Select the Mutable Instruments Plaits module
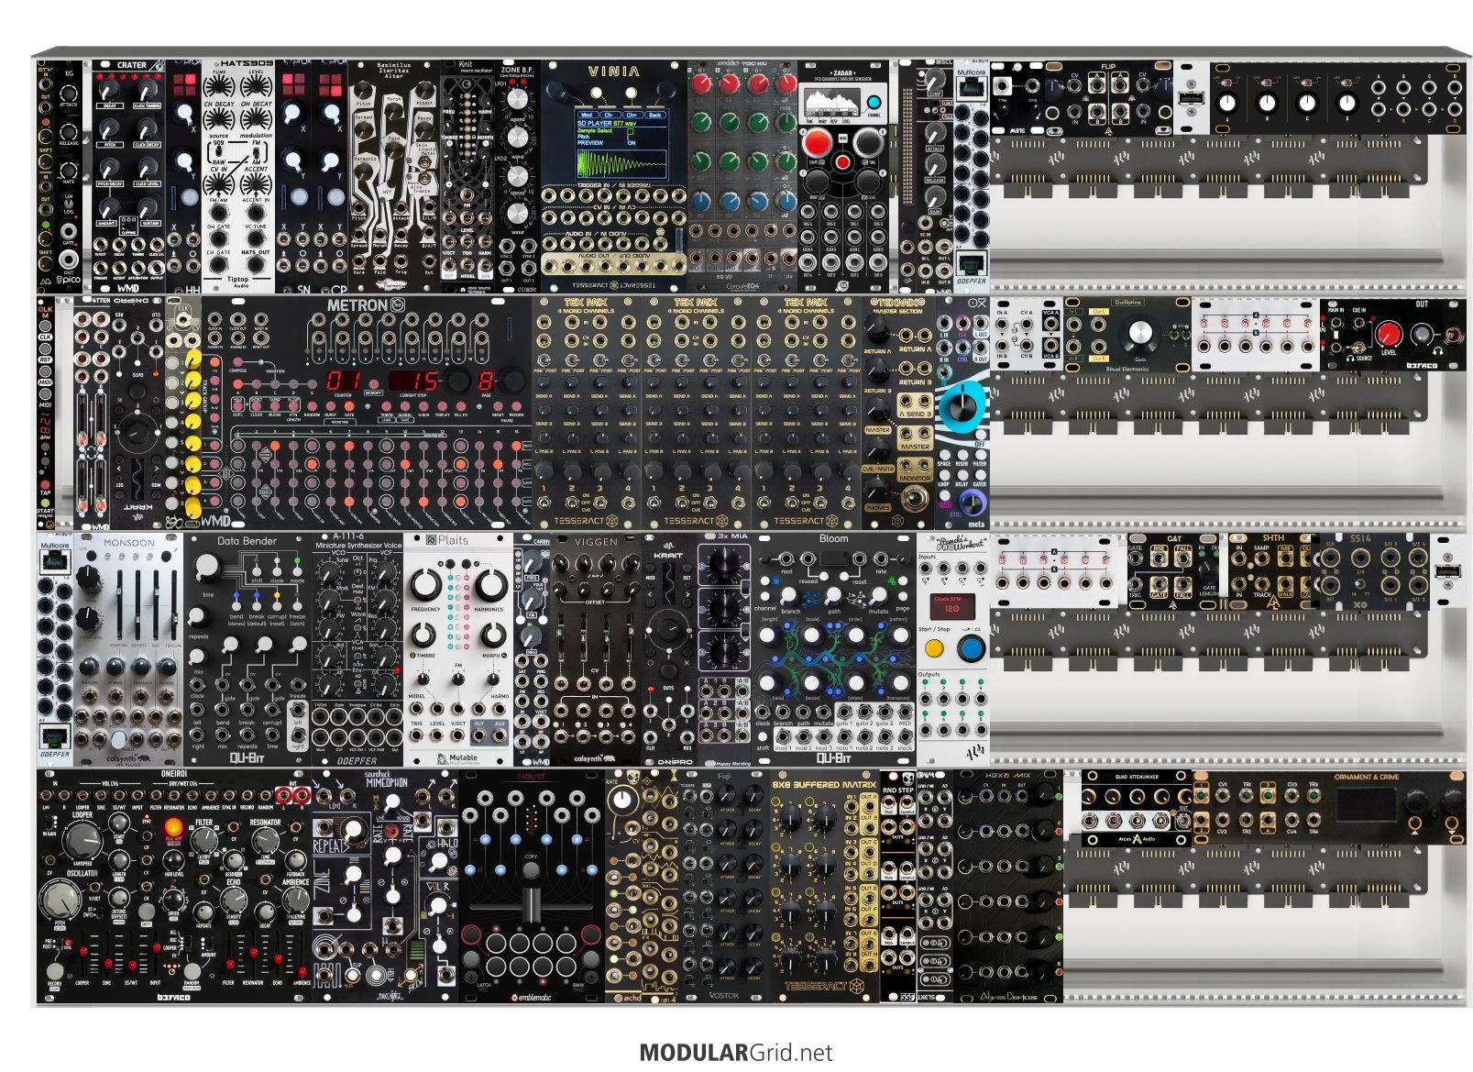Image resolution: width=1473 pixels, height=1072 pixels. click(458, 649)
